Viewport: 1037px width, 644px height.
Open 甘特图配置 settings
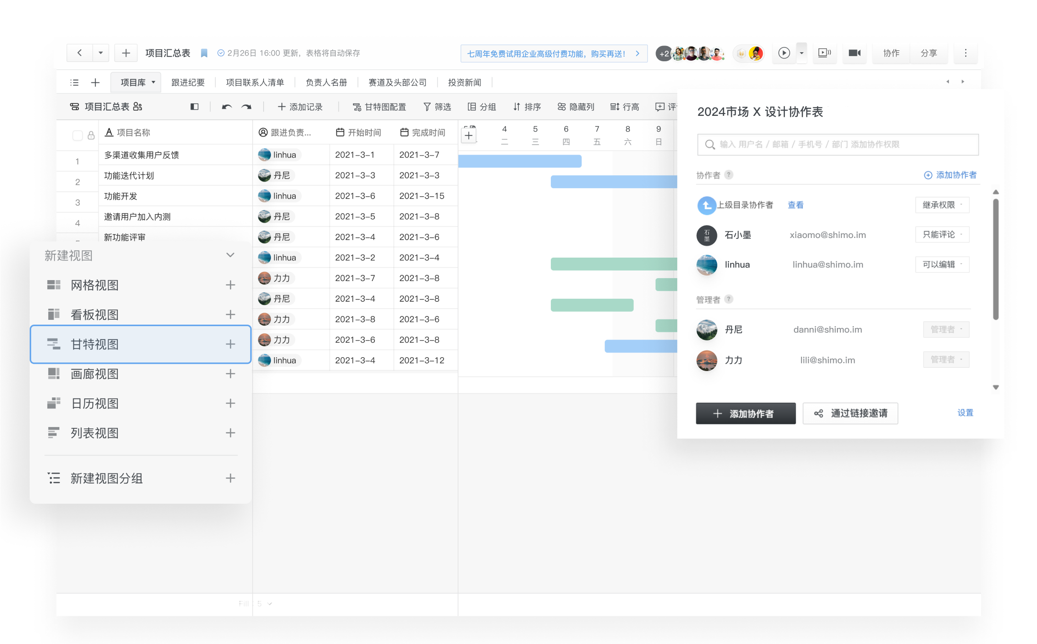[379, 107]
